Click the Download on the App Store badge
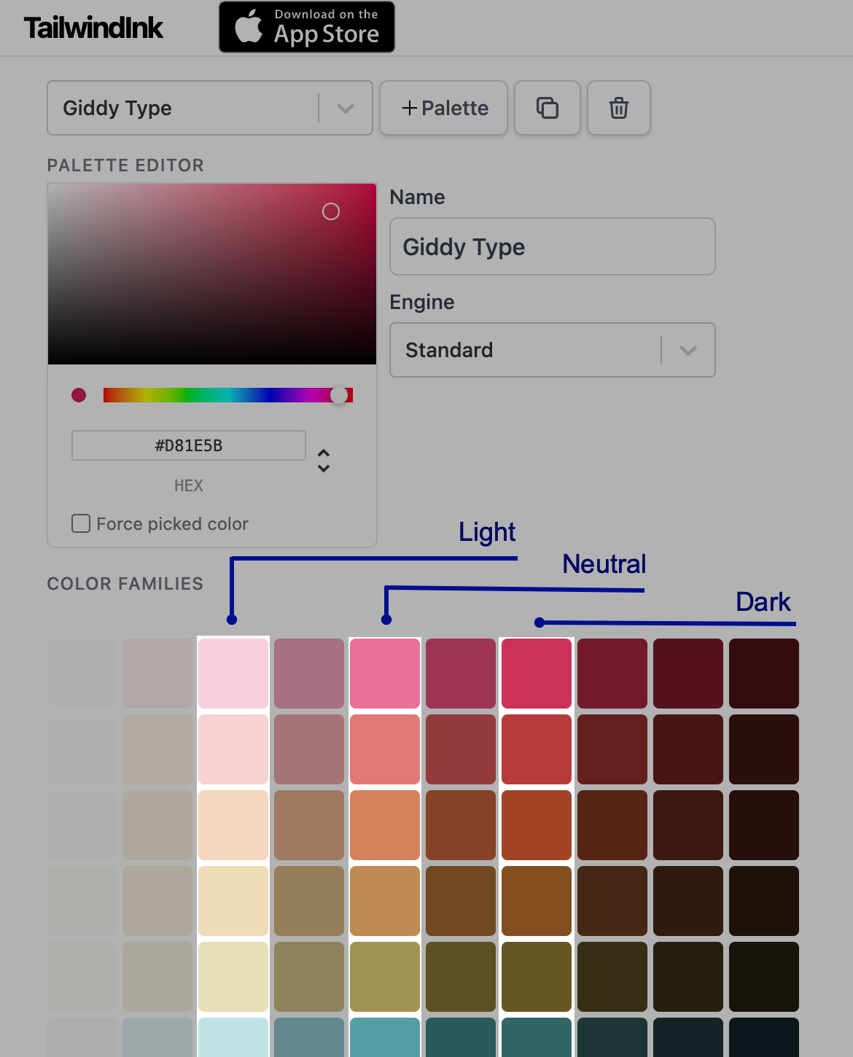The height and width of the screenshot is (1057, 853). click(x=306, y=27)
